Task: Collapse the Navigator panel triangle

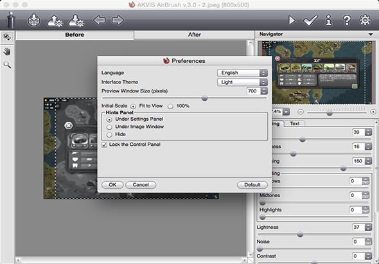Action: point(371,34)
